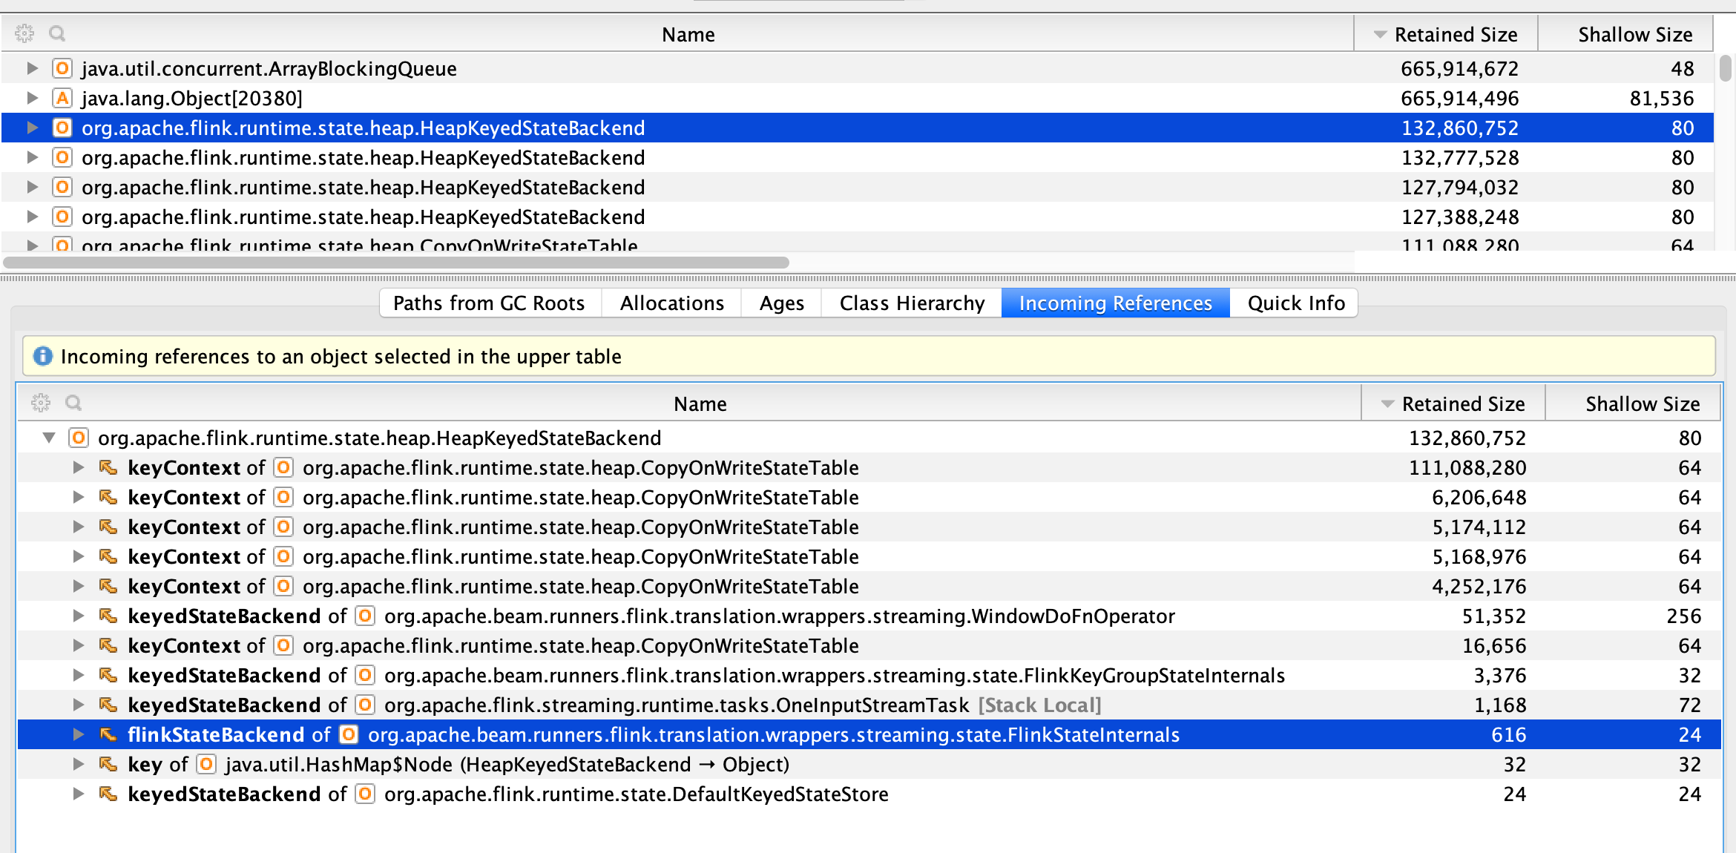Select the OneInputStreamTask [Stack Local] row
Viewport: 1736px width, 853px height.
click(x=675, y=705)
